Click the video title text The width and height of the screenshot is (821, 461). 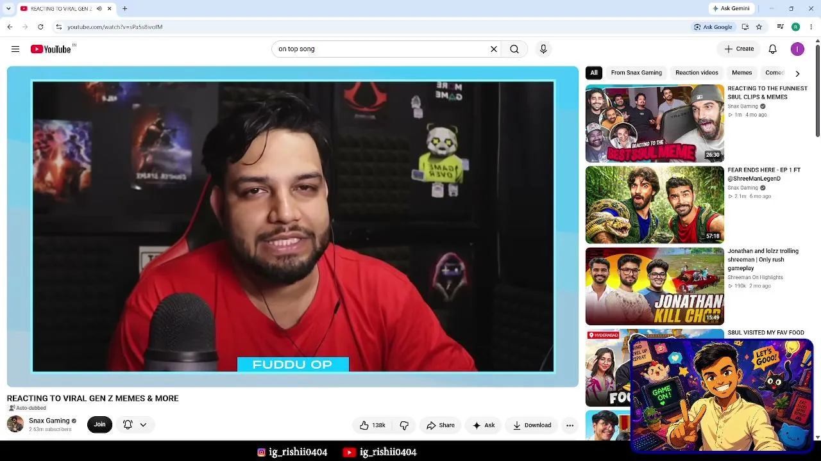(x=93, y=398)
